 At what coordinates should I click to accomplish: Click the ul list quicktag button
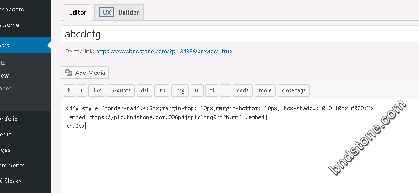click(197, 90)
